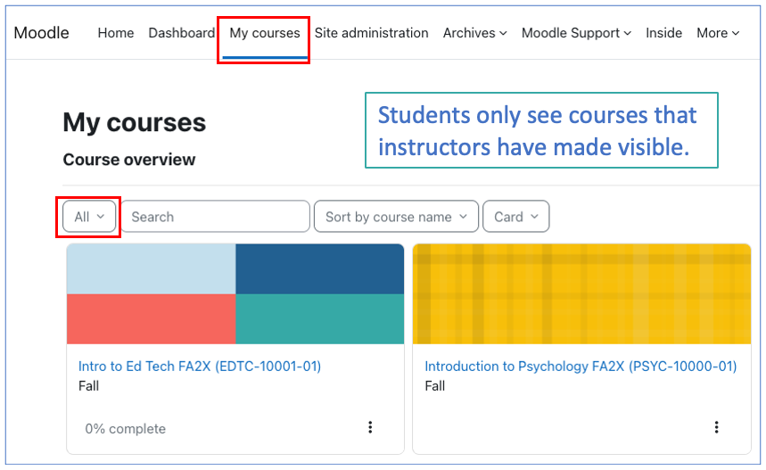Click the Intro to Ed Tech colored course image
The width and height of the screenshot is (766, 470).
235,294
